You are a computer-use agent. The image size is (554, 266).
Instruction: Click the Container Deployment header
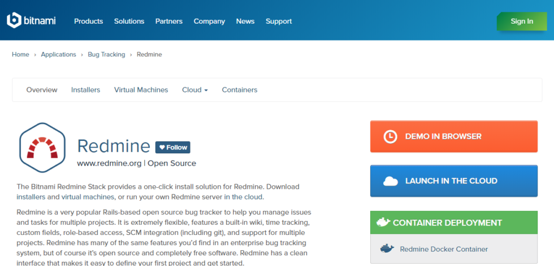pos(453,222)
